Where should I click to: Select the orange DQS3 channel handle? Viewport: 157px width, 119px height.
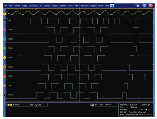pos(4,67)
